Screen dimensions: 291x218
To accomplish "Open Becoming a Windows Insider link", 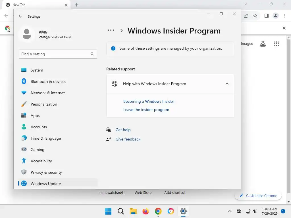I will pyautogui.click(x=149, y=101).
